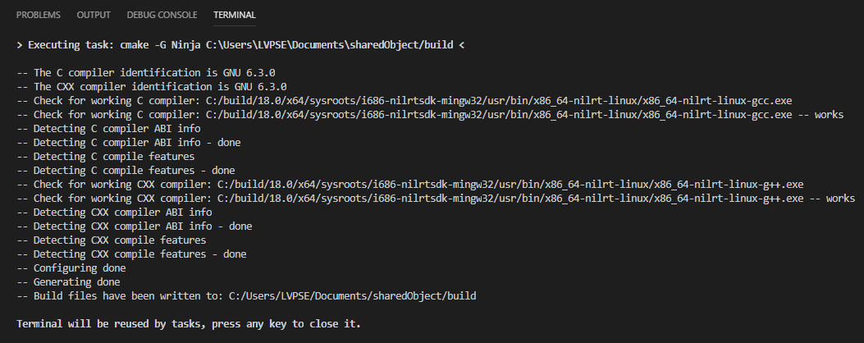This screenshot has height=343, width=864.
Task: Select the TERMINAL tab
Action: [x=234, y=15]
